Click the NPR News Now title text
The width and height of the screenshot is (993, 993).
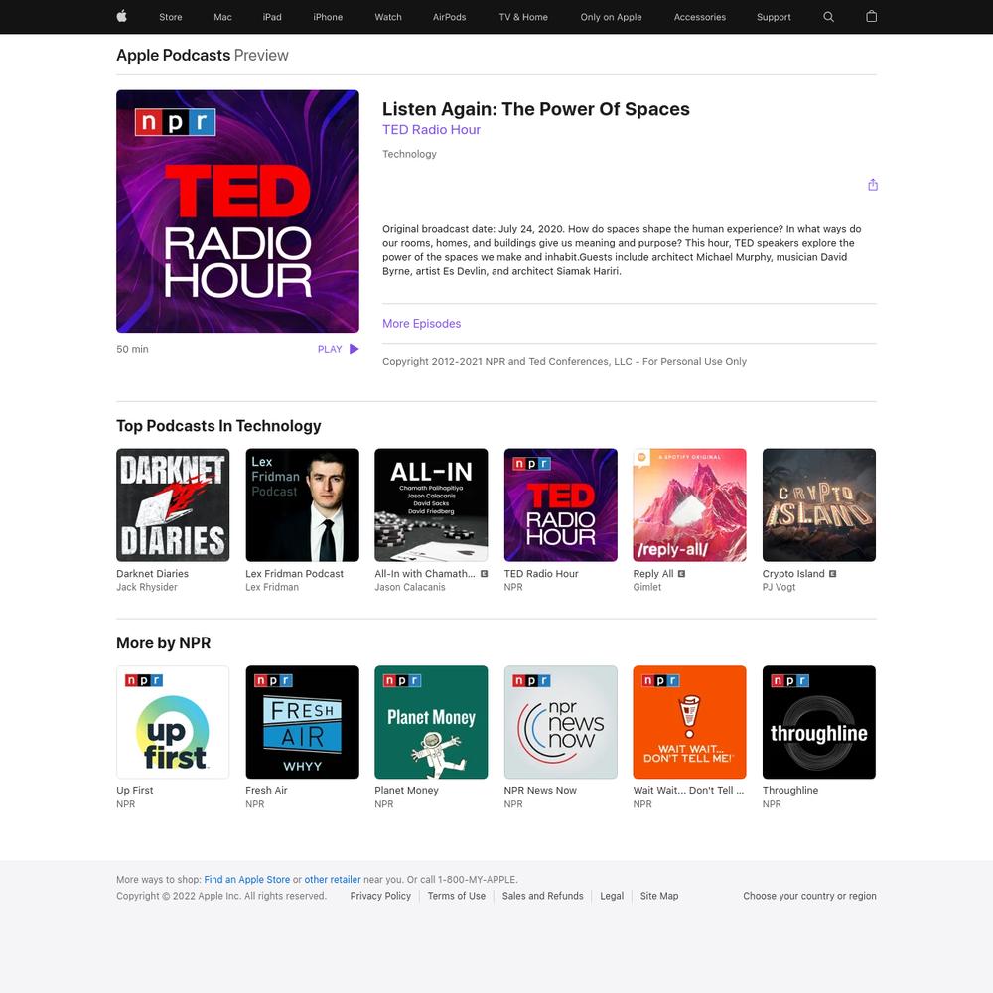point(540,791)
